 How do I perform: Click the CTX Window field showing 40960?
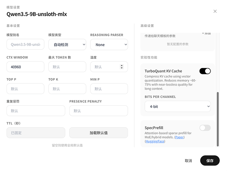(x=25, y=67)
